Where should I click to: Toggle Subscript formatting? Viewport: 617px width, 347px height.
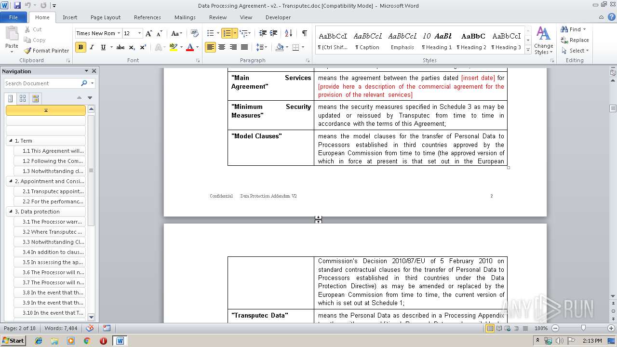(133, 47)
